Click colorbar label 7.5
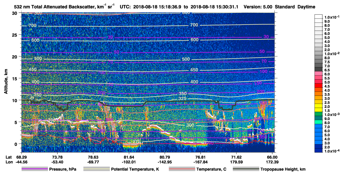 (327, 62)
